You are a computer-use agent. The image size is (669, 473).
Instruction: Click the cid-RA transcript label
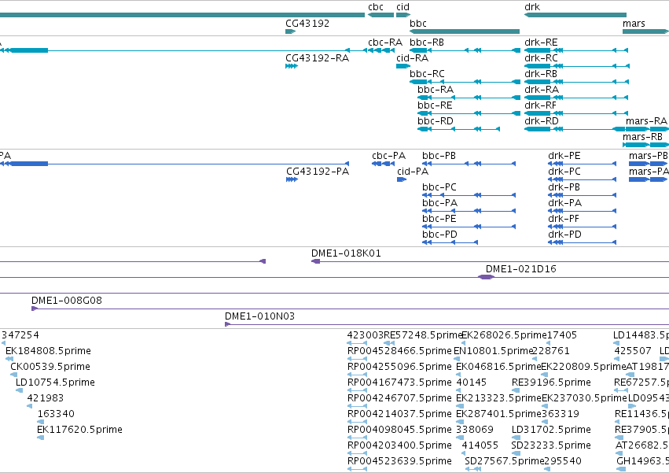412,58
